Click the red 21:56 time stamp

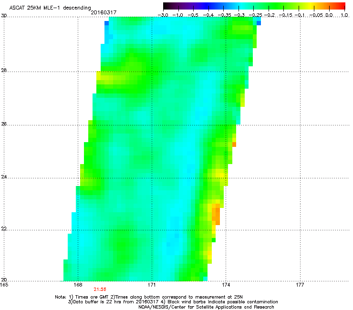pos(100,289)
